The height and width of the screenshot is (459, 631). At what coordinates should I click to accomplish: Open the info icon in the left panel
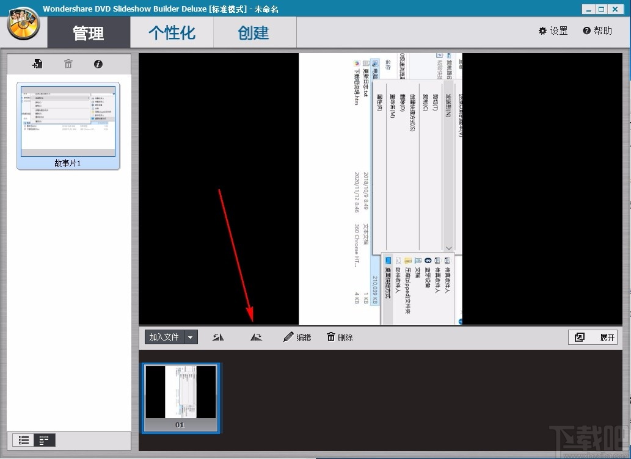click(98, 63)
